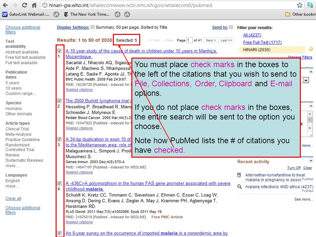Jump to the Last results page

point(226,40)
